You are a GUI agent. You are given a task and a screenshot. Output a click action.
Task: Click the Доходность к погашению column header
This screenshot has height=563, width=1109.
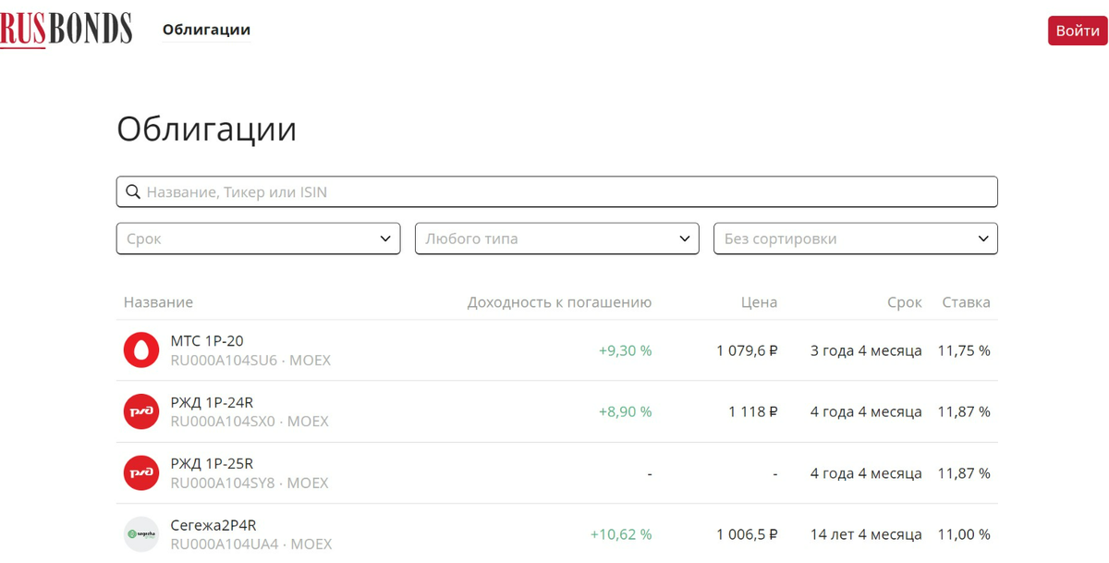pyautogui.click(x=558, y=301)
